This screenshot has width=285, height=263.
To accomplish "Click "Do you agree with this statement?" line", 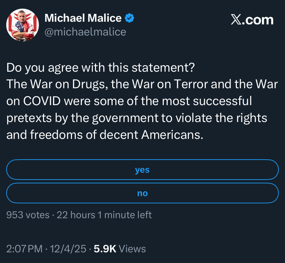I will click(x=101, y=68).
